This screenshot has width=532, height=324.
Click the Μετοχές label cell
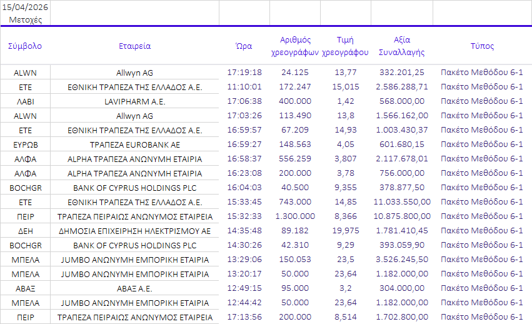click(x=26, y=19)
